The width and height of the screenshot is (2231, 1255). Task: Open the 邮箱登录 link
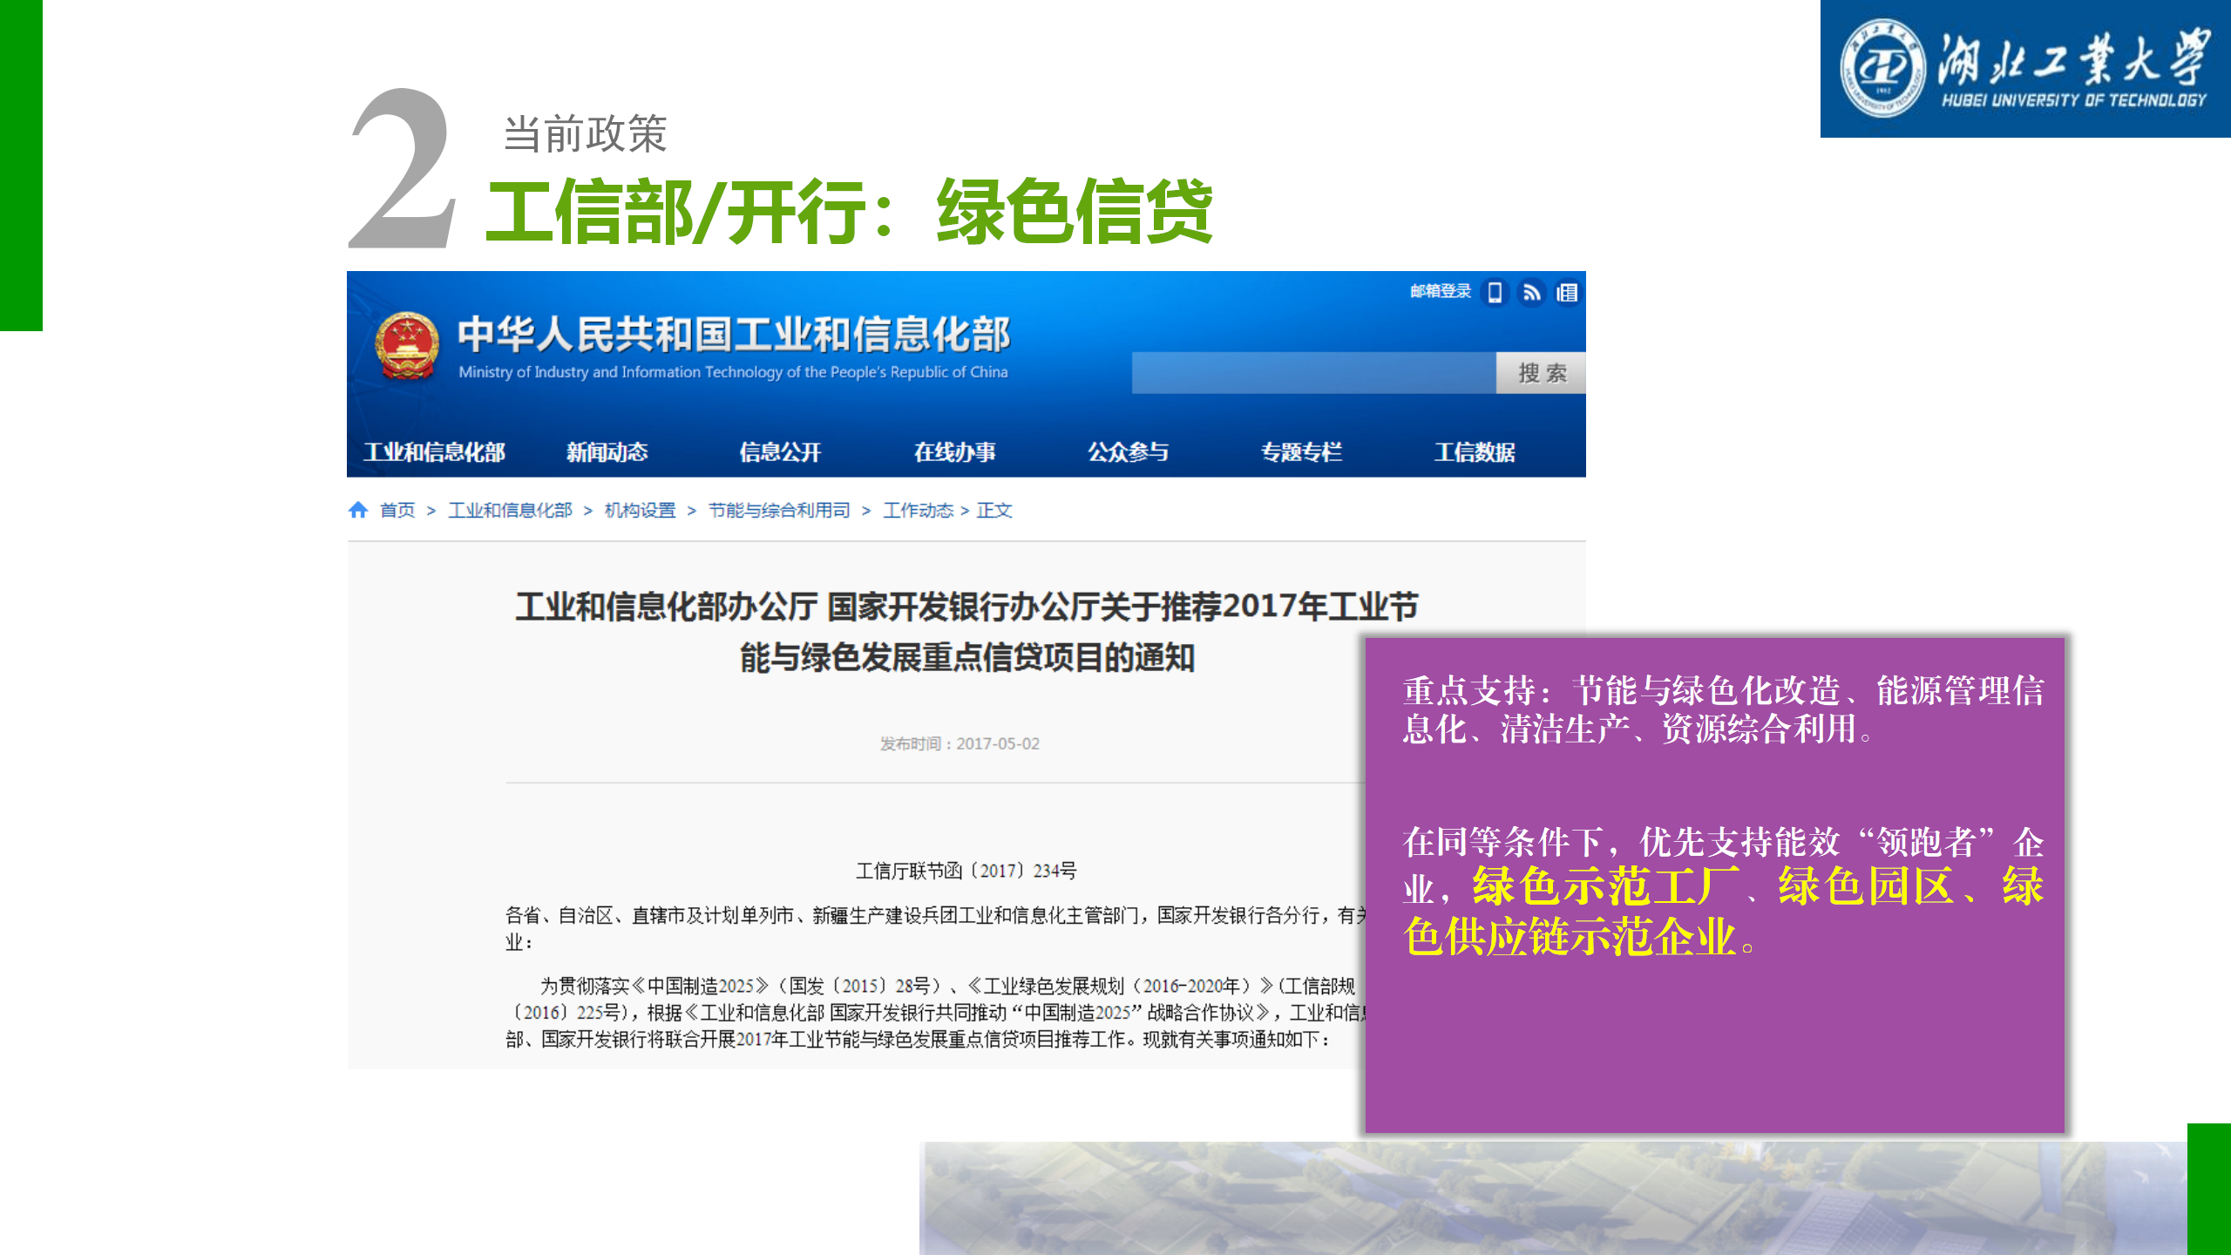(x=1441, y=291)
